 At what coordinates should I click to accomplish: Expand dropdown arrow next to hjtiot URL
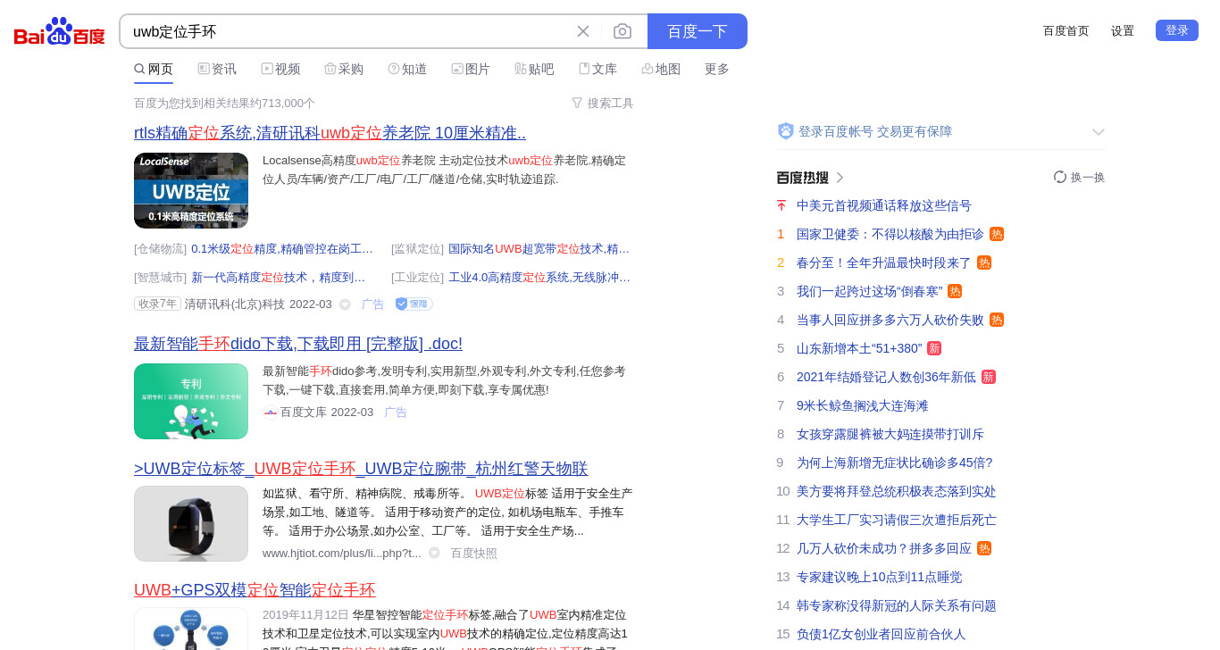434,553
